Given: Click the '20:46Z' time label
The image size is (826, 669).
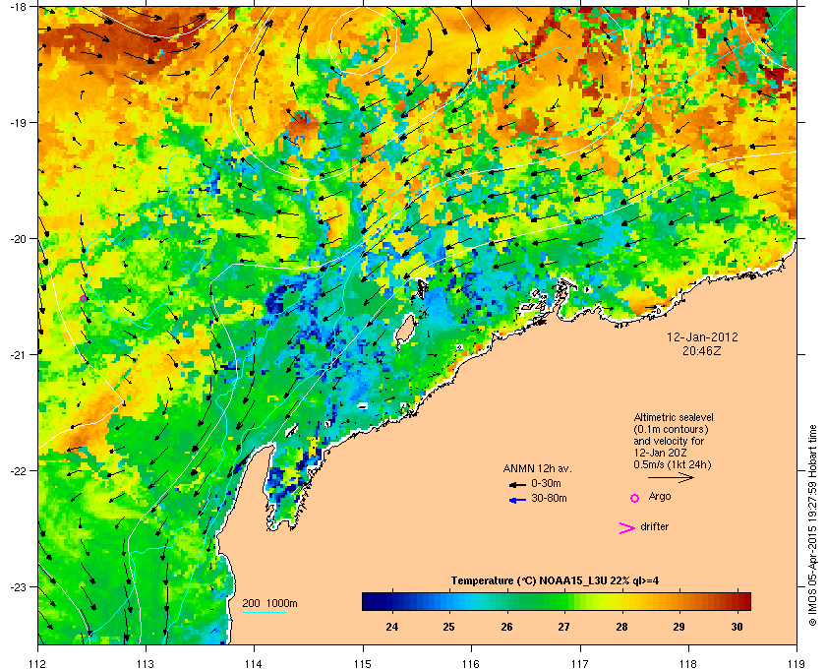Looking at the screenshot, I should (x=702, y=350).
